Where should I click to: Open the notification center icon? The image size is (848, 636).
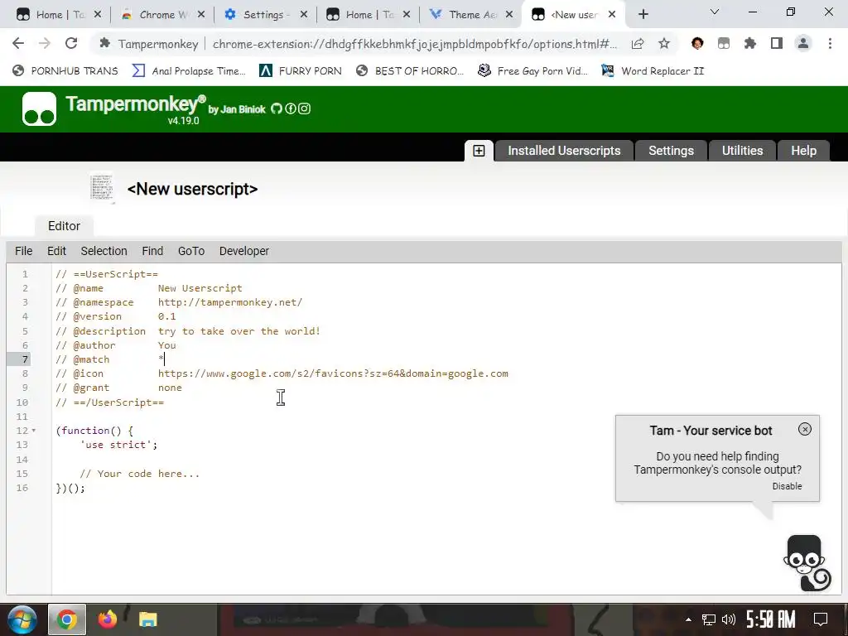[821, 619]
